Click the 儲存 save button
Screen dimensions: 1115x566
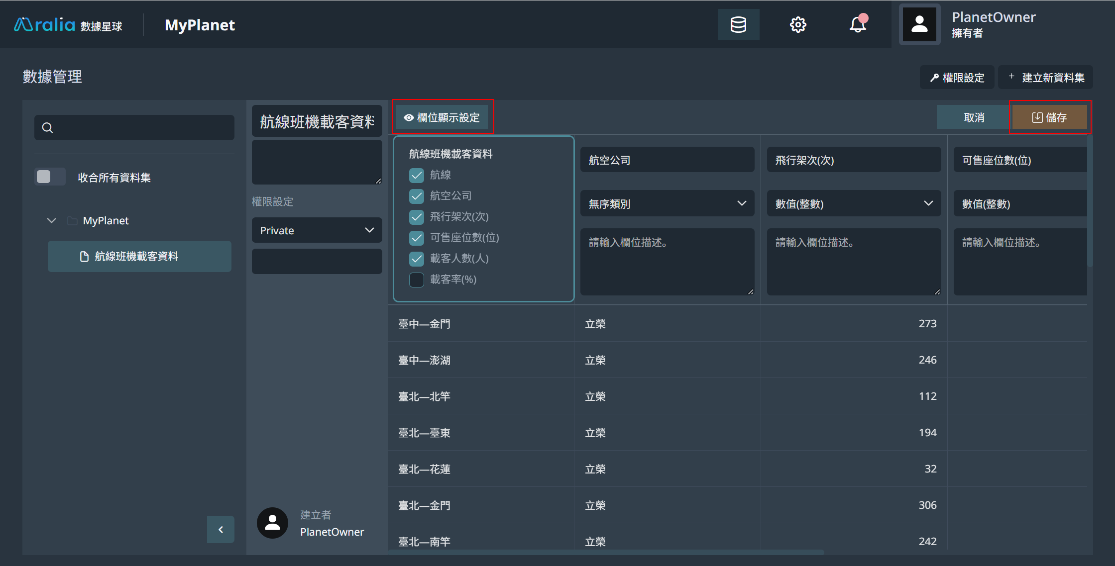(x=1050, y=117)
